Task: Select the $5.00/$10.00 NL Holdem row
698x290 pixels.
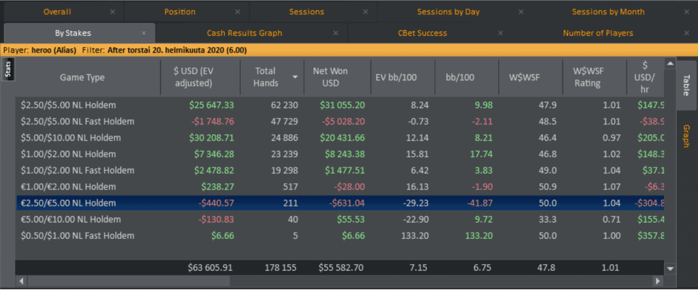Action: click(x=339, y=138)
